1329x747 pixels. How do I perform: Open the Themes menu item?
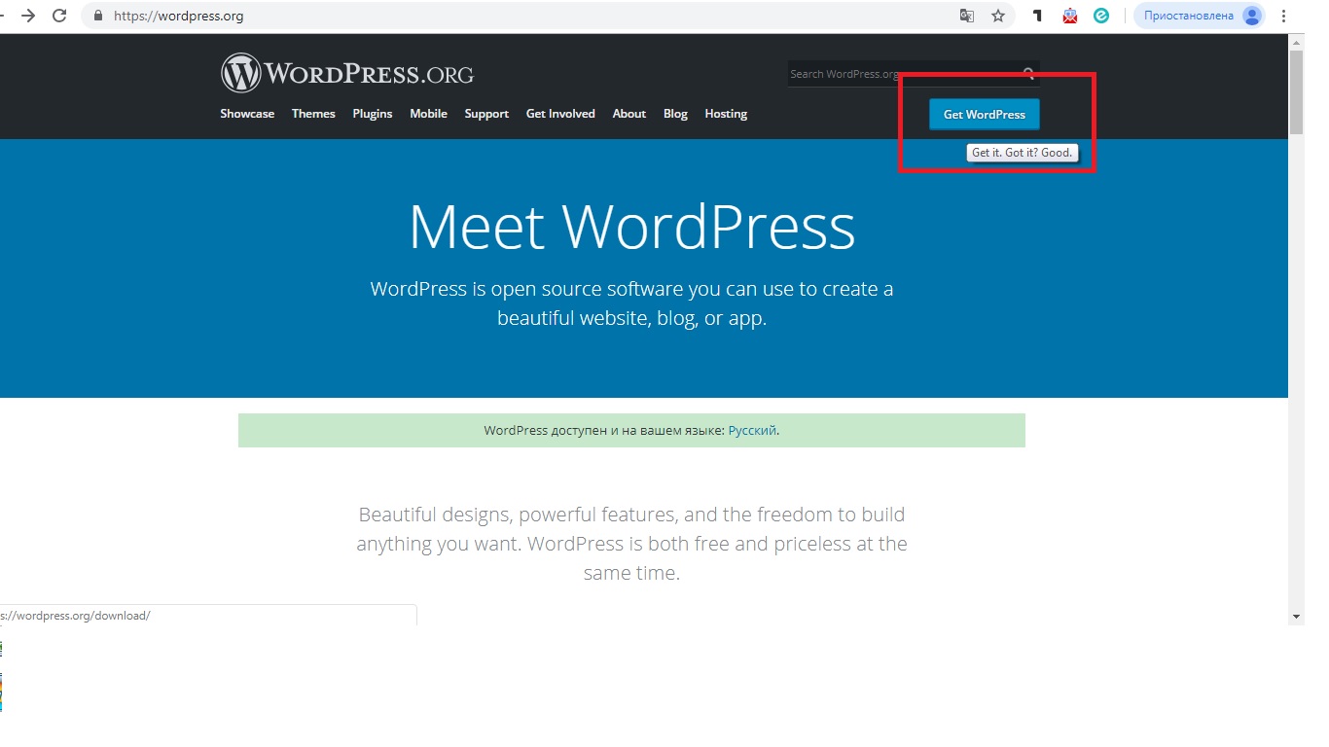(313, 114)
